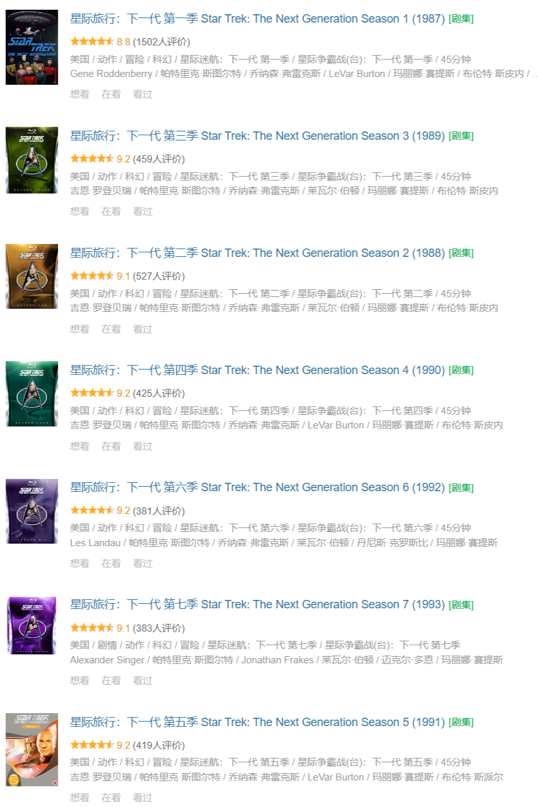Image resolution: width=538 pixels, height=807 pixels.
Task: Open the Next Generation Season 2 title link
Action: point(257,253)
